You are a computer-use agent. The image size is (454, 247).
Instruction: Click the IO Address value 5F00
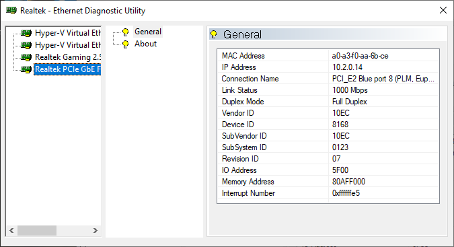point(340,170)
